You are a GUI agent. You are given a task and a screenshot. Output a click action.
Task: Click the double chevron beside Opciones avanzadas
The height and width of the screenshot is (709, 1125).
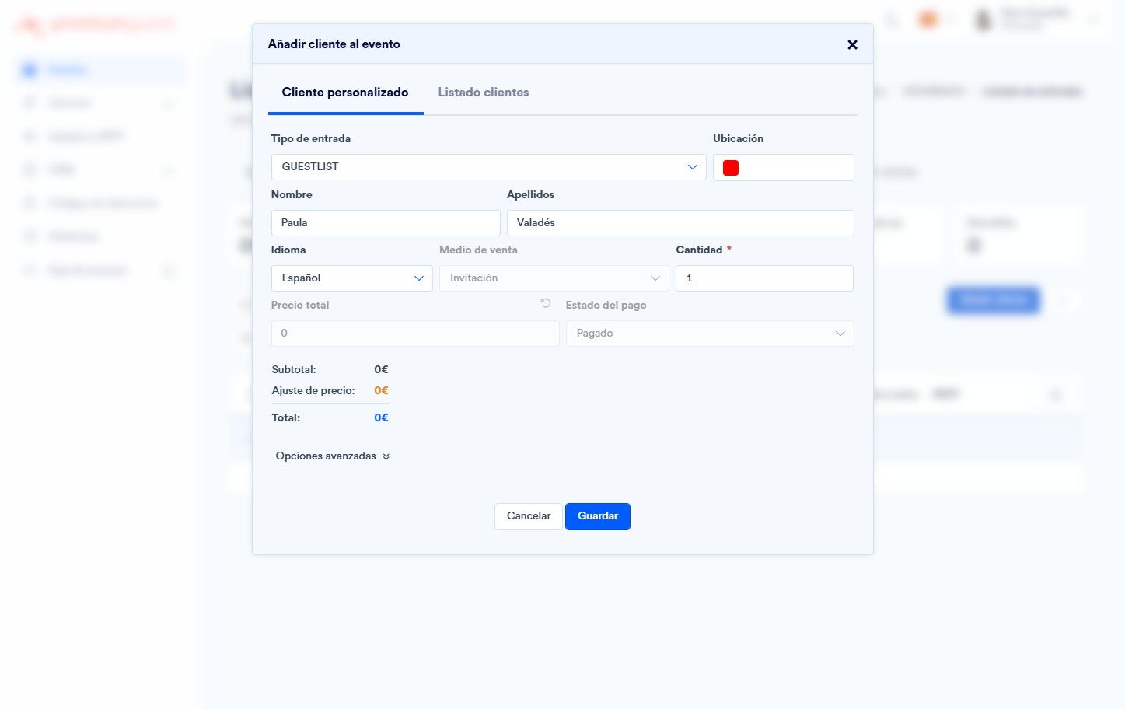(x=386, y=456)
